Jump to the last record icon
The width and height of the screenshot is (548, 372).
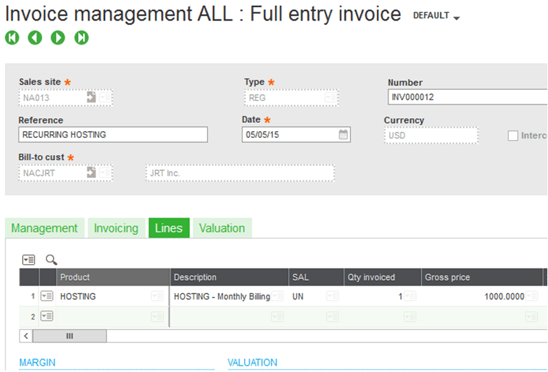[81, 38]
